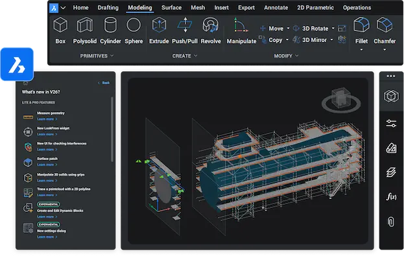Open the 3D Rotate dropdown arrow
404x256 pixels.
point(333,29)
